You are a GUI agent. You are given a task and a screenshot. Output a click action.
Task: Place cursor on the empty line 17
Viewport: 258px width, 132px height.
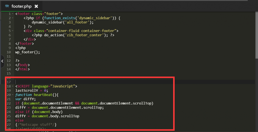tap(77, 82)
